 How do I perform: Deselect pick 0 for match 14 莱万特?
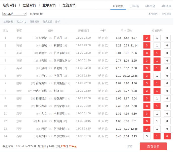click(x=167, y=136)
